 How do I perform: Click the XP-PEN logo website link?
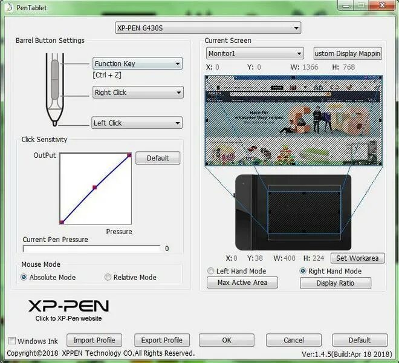[68, 310]
